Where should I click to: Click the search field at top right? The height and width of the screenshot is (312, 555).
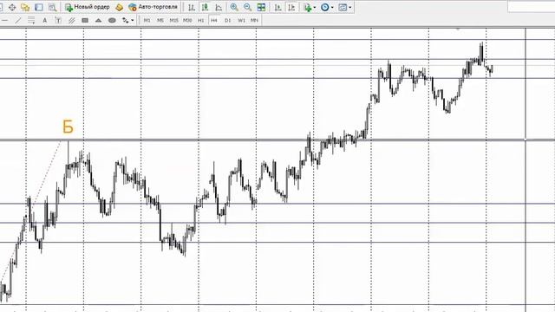[531, 7]
